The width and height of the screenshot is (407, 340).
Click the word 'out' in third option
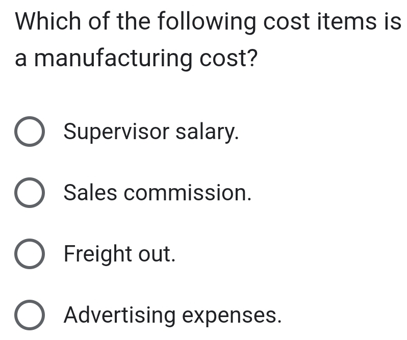pyautogui.click(x=155, y=254)
